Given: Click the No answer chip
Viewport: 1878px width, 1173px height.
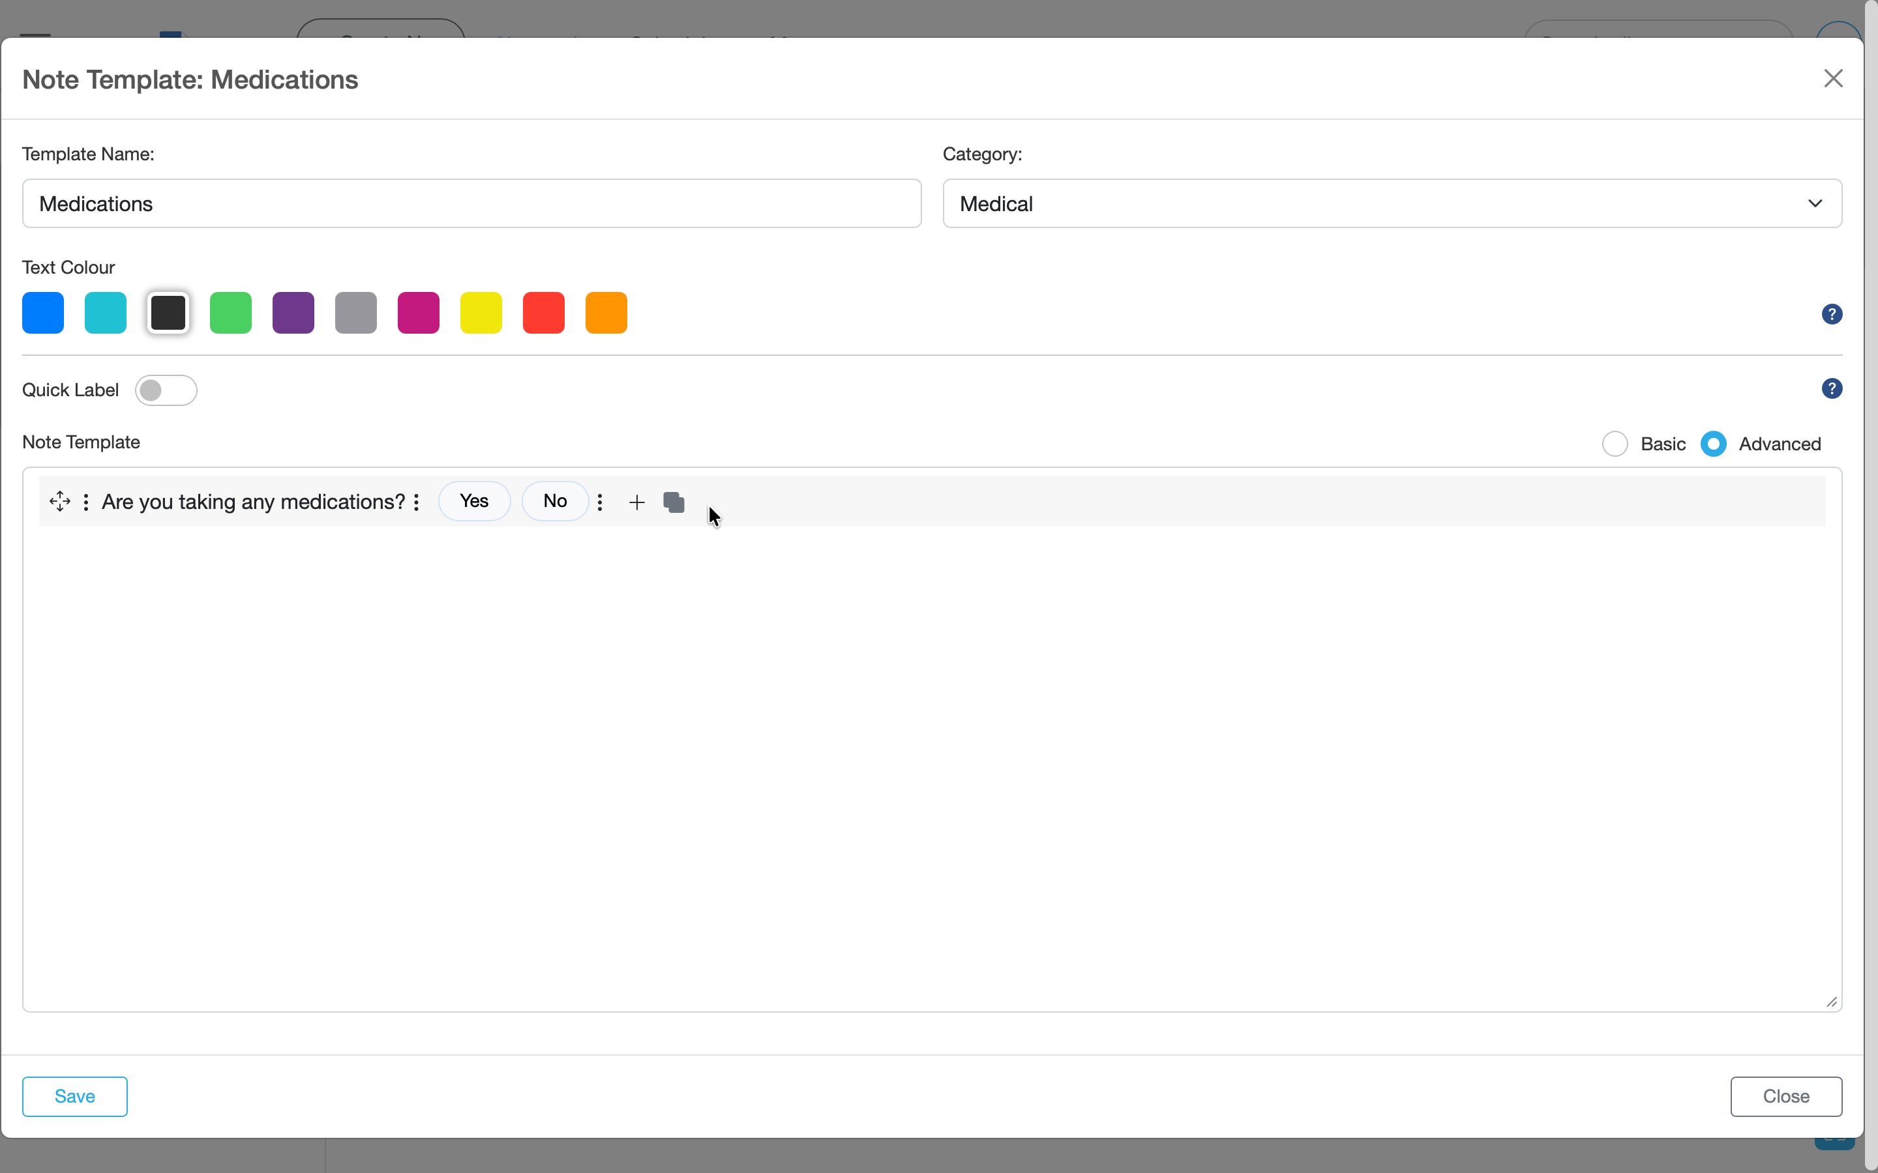Looking at the screenshot, I should pyautogui.click(x=555, y=501).
